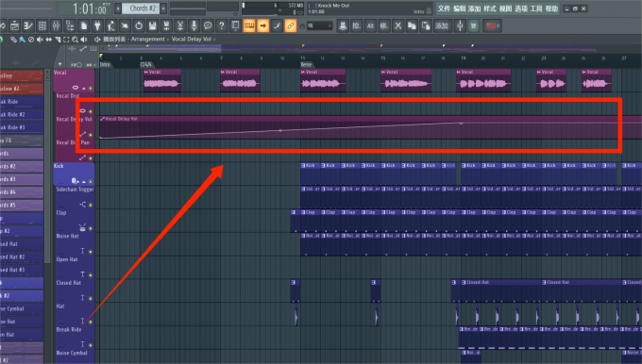Click the copy icon in the right toolbar

412,25
